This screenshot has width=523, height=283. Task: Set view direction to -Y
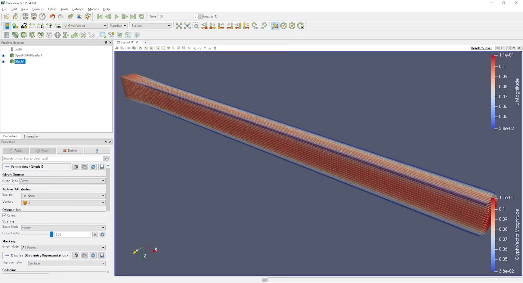230,26
